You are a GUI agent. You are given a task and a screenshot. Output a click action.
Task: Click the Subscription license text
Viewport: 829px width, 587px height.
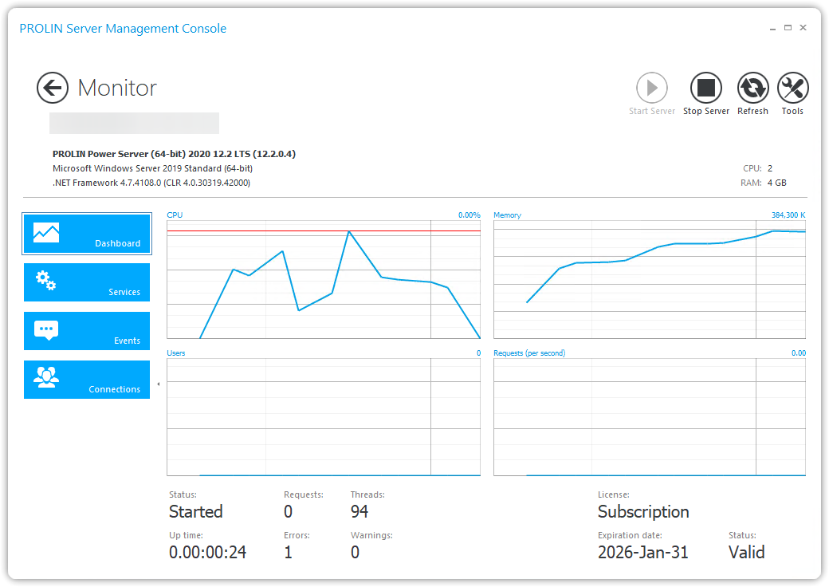coord(643,512)
